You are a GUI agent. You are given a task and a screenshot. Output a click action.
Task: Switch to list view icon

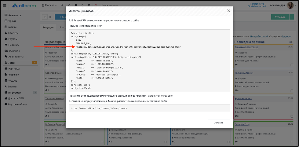tap(50, 17)
